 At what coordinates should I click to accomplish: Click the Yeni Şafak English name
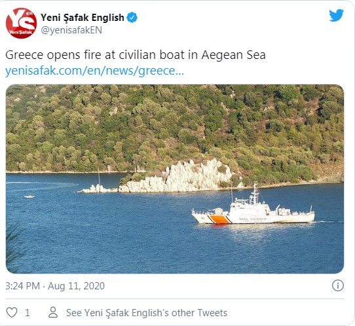(83, 18)
